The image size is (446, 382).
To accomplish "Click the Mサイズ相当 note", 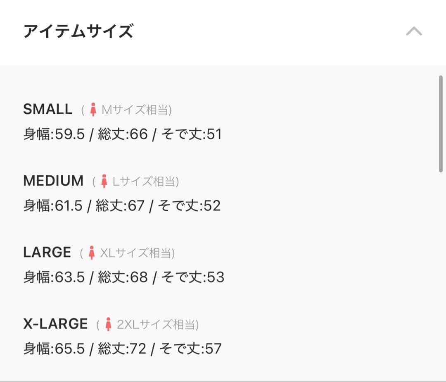I will pyautogui.click(x=136, y=110).
